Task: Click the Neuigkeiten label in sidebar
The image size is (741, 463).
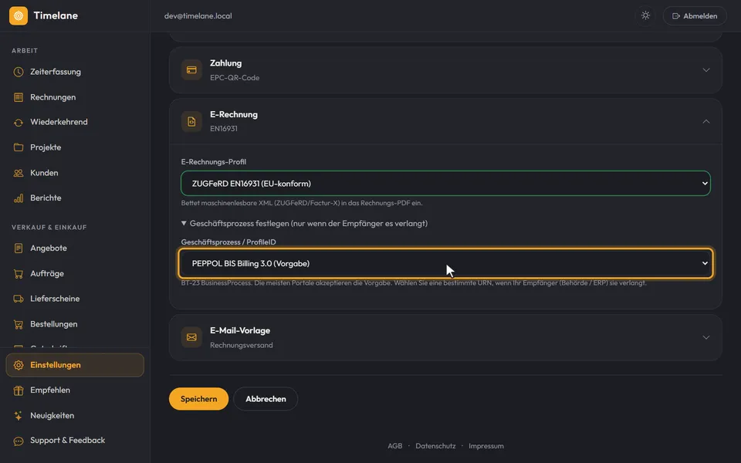Action: click(52, 416)
